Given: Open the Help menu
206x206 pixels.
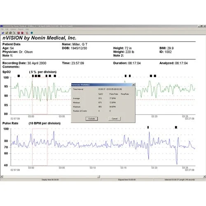Looking at the screenshot, I should 27,29.
